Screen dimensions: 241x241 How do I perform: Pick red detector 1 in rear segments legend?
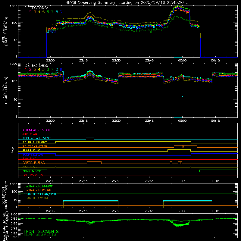(26, 70)
